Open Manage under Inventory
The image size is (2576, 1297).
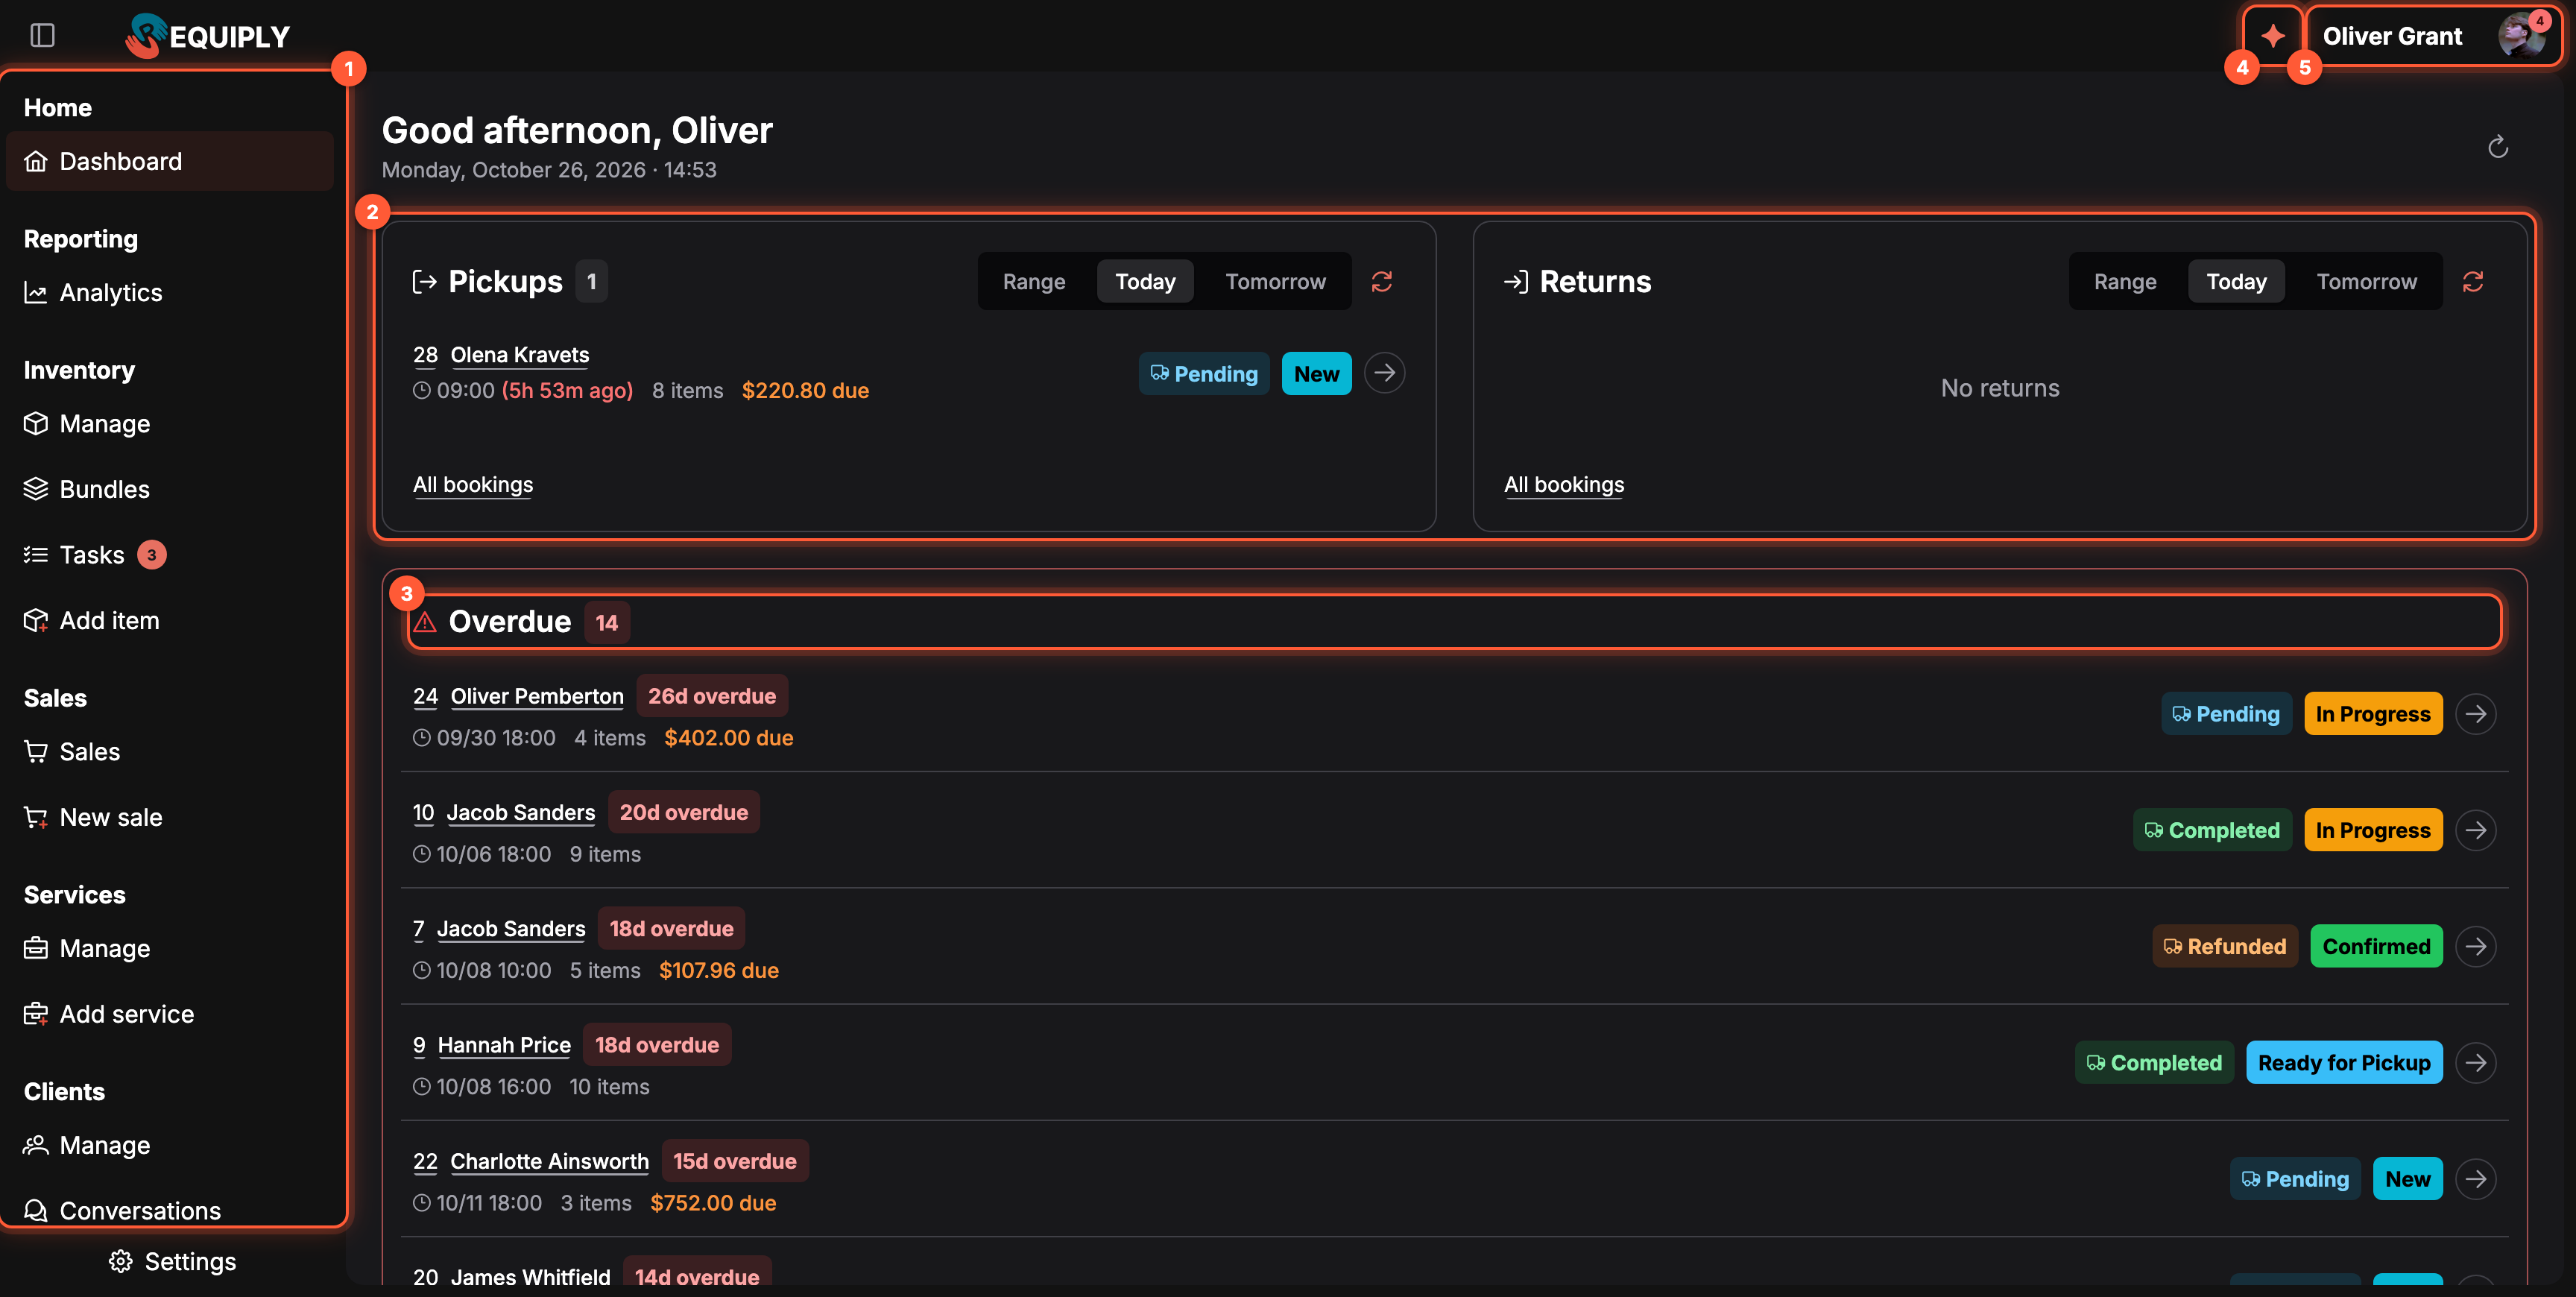click(x=170, y=424)
